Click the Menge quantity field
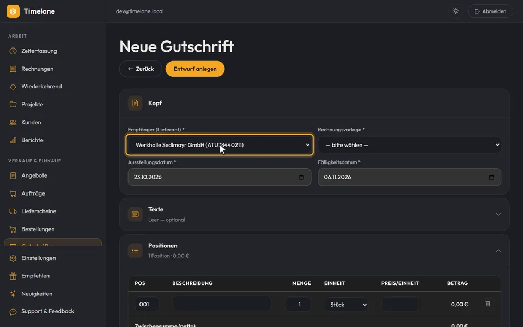This screenshot has width=523, height=327. coord(299,304)
